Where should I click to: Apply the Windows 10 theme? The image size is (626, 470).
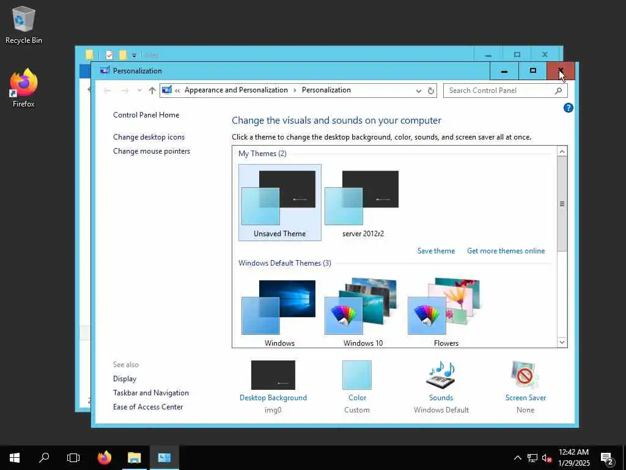363,313
